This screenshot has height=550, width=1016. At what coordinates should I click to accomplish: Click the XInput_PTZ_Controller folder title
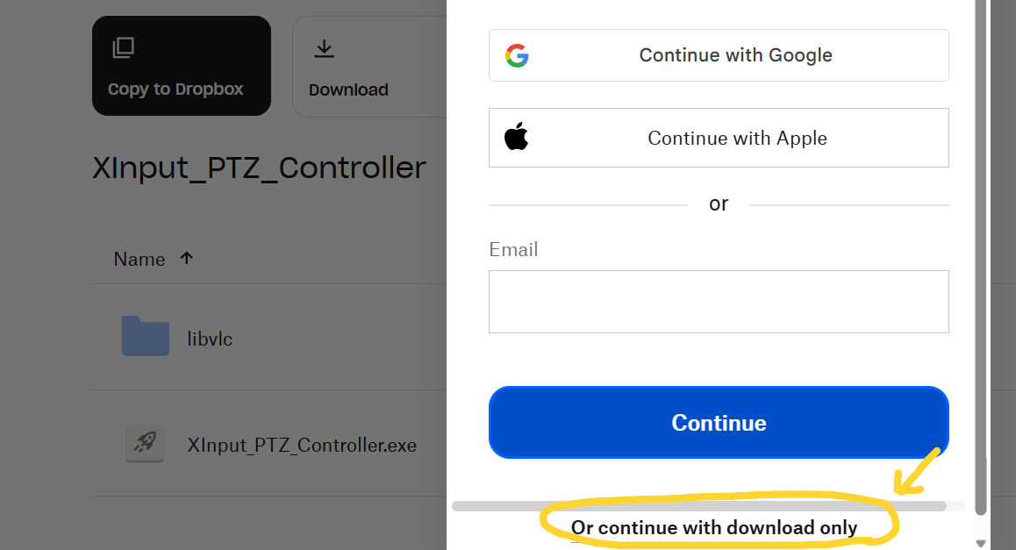tap(258, 168)
